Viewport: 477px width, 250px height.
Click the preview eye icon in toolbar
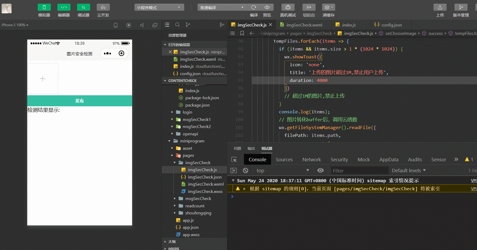click(267, 7)
